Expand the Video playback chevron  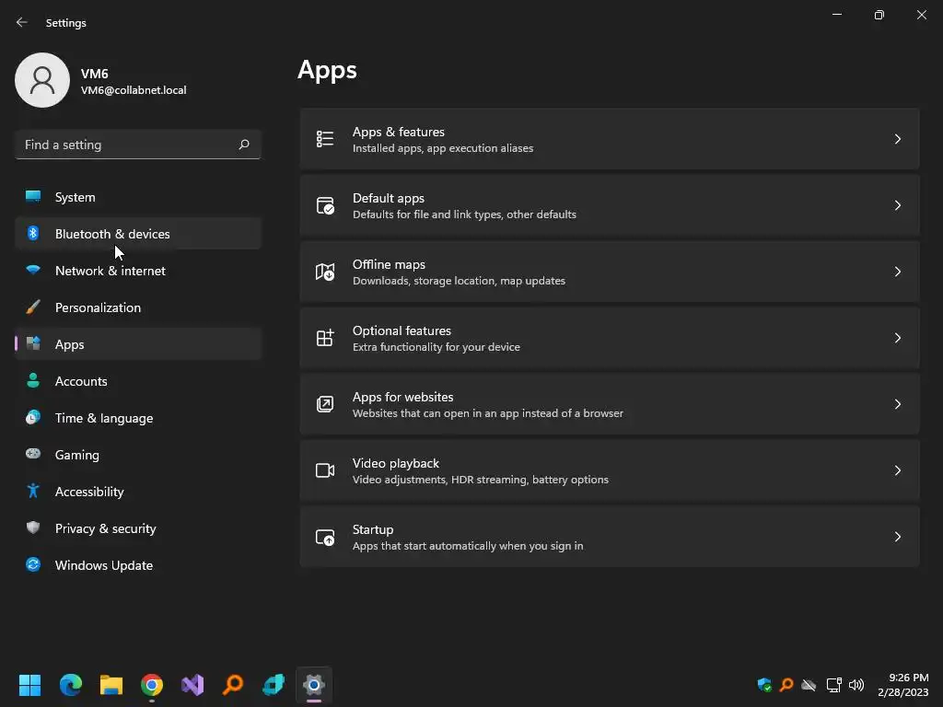[x=897, y=470]
